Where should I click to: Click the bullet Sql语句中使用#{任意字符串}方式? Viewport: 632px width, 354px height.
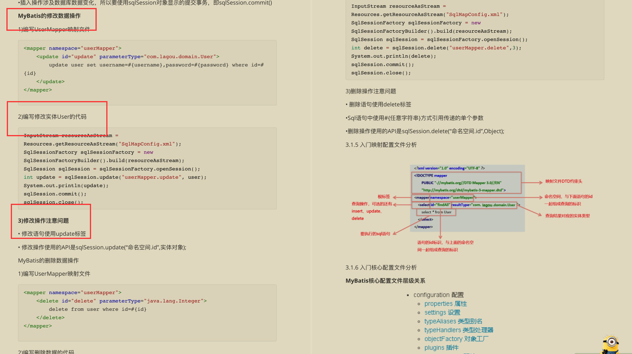click(x=414, y=118)
